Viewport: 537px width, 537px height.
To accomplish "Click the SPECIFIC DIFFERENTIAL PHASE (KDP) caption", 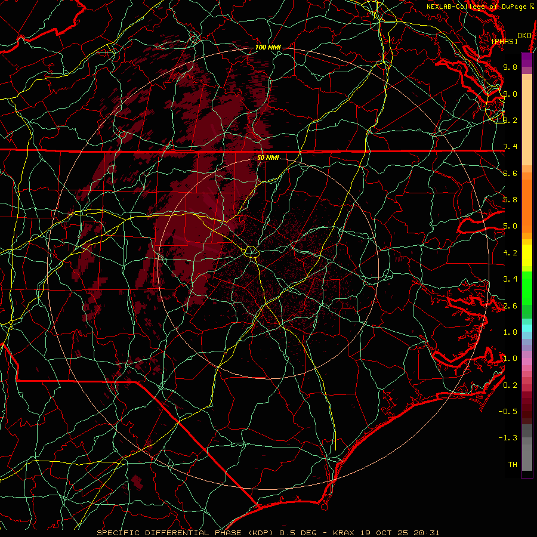I will [x=186, y=533].
